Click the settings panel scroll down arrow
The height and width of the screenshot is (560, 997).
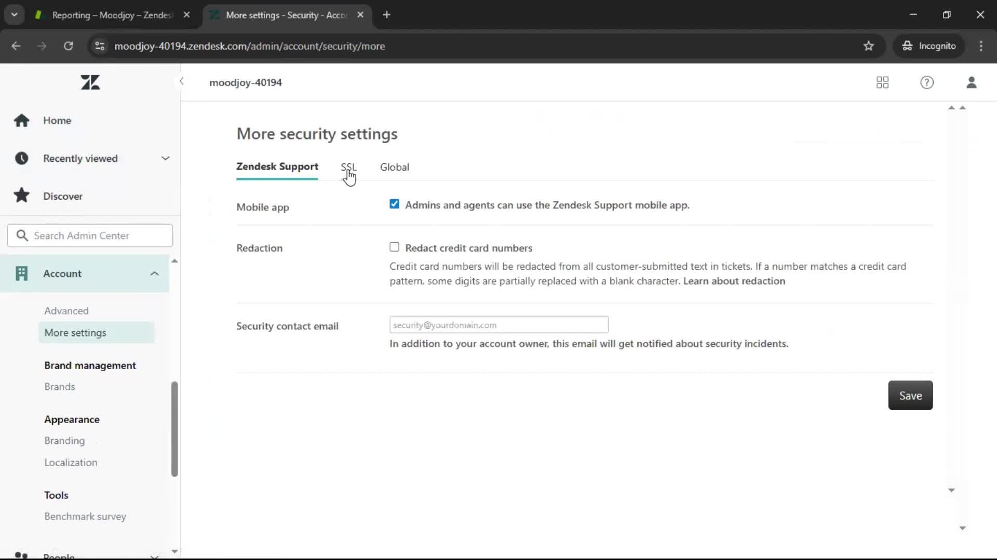tap(951, 490)
